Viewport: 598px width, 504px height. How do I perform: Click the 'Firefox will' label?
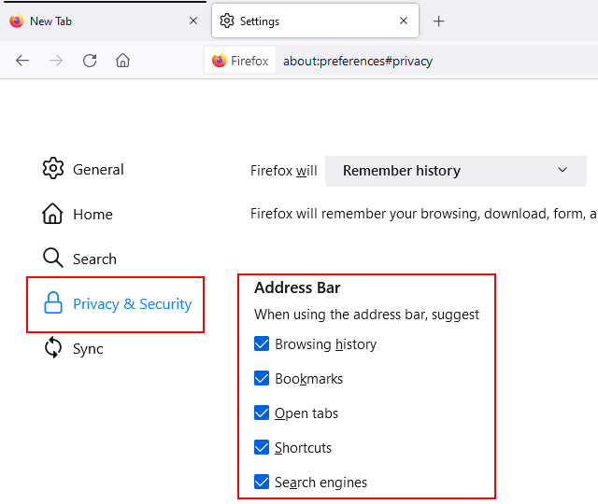point(284,171)
